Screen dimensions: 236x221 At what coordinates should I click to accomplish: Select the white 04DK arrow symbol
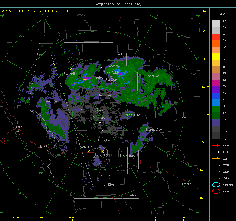(216, 152)
